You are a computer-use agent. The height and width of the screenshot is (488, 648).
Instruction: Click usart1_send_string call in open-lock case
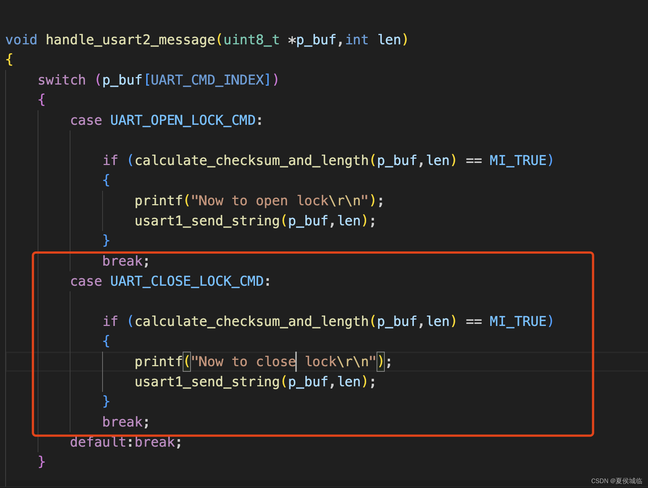(207, 221)
